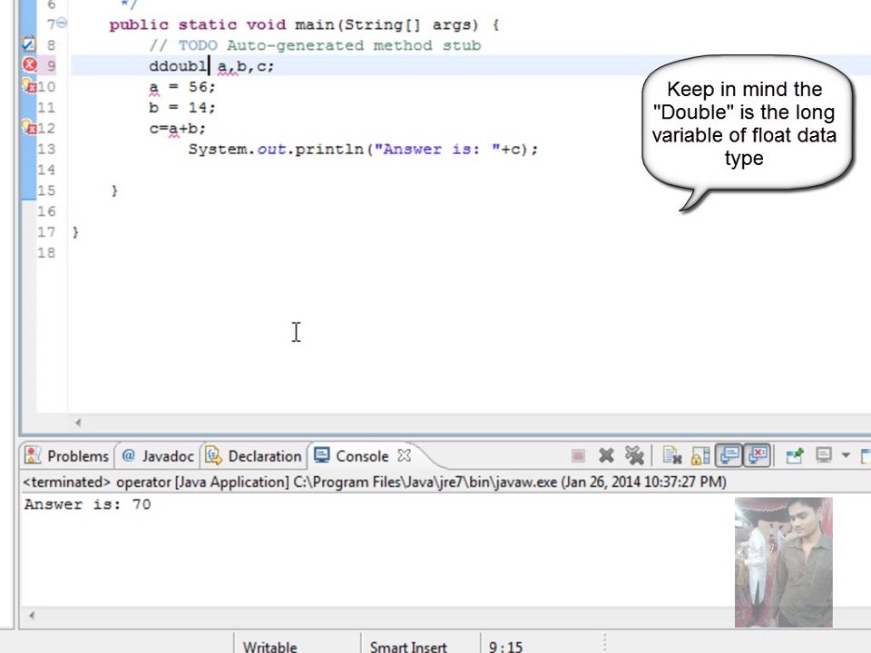Click line number 13 in the gutter
Viewport: 871px width, 653px height.
click(x=46, y=149)
